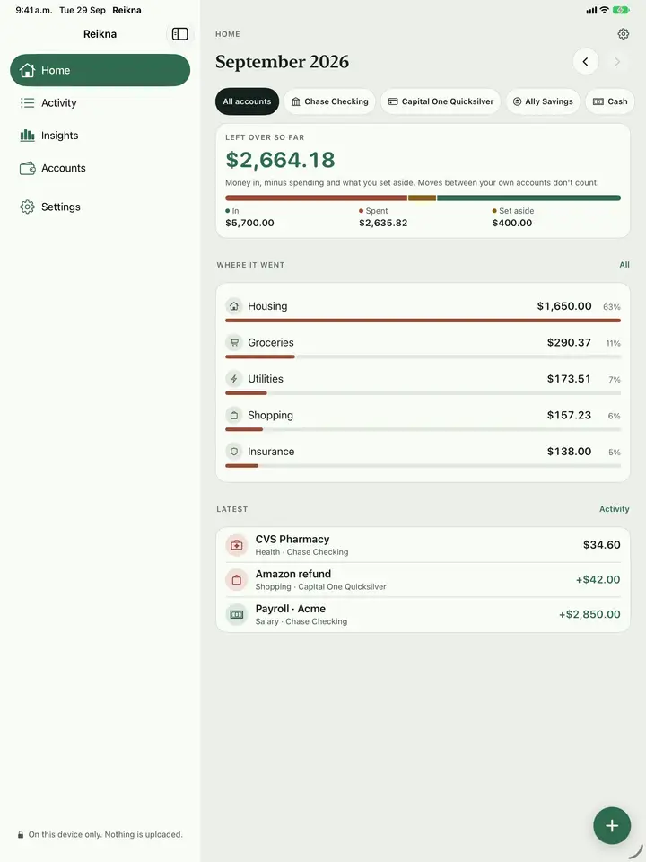
Task: Go to the next month
Action: (617, 62)
